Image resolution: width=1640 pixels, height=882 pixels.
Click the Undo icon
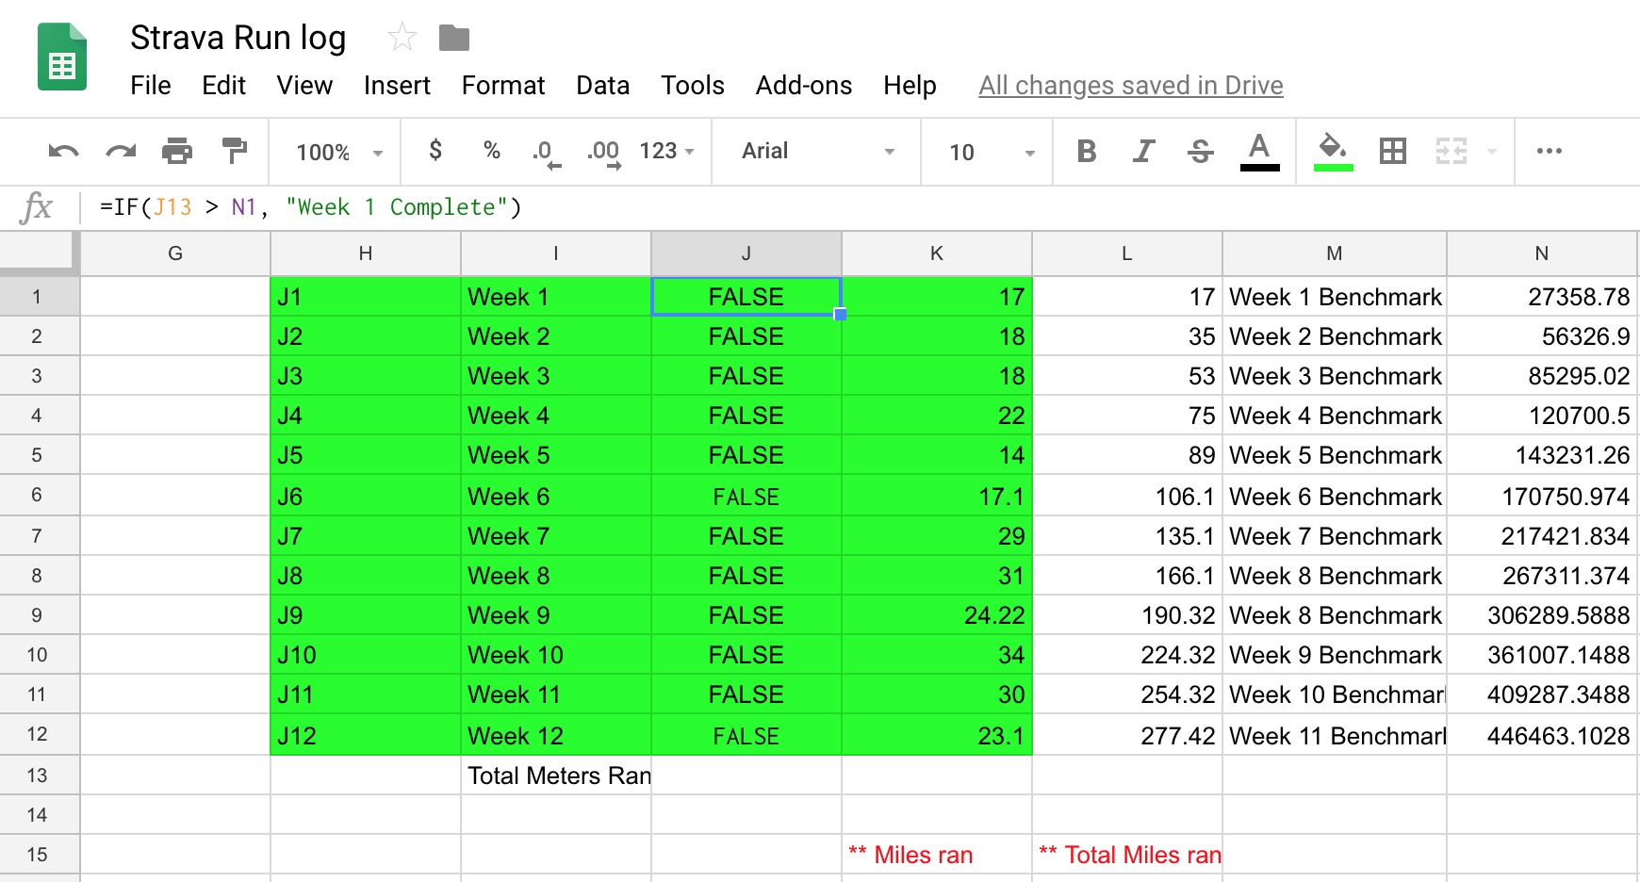coord(61,151)
